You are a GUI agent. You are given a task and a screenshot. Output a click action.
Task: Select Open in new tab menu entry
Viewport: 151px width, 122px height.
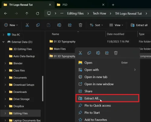[x=107, y=77]
